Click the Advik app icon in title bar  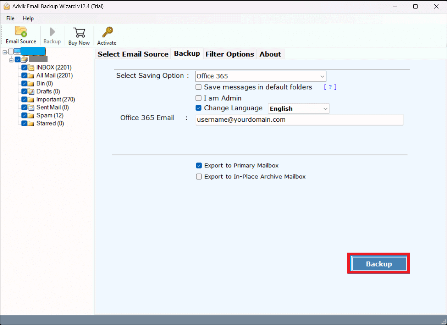click(x=6, y=6)
